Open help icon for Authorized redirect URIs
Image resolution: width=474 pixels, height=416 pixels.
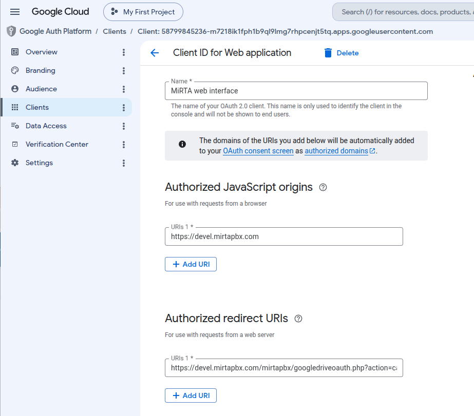pos(298,319)
